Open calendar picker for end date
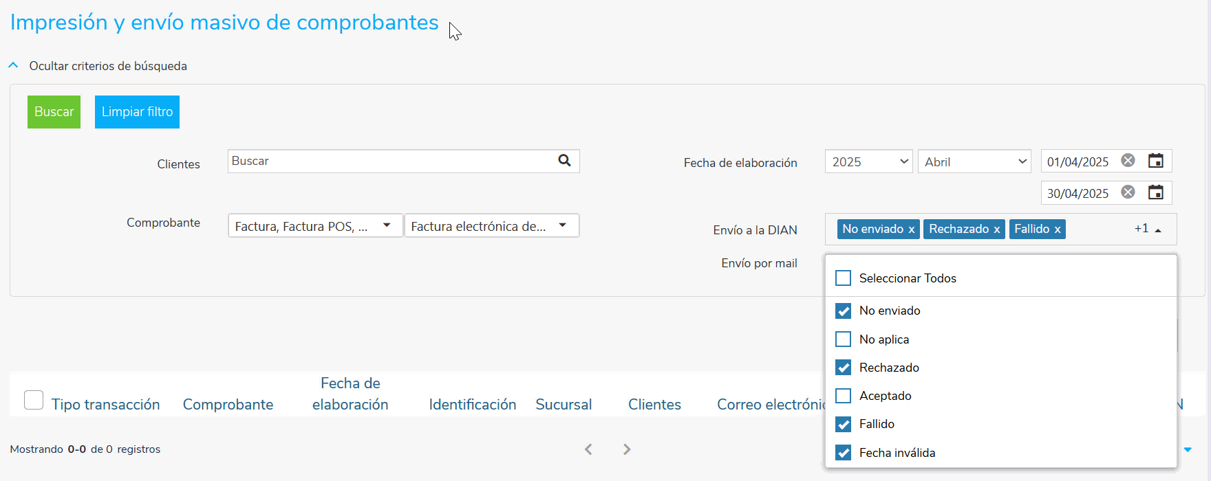This screenshot has height=481, width=1211. [x=1156, y=192]
